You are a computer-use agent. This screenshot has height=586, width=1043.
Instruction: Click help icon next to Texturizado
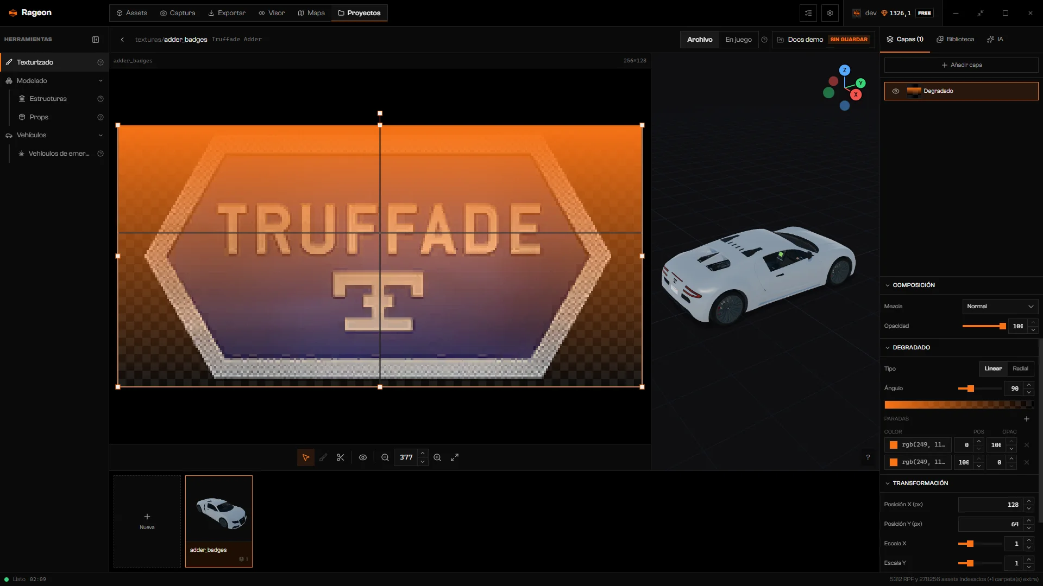100,62
